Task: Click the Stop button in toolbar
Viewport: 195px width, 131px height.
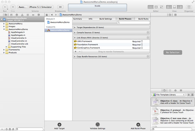Action: [13, 7]
